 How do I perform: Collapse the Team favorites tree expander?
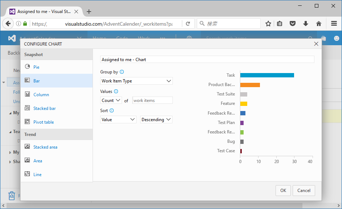click(x=10, y=132)
